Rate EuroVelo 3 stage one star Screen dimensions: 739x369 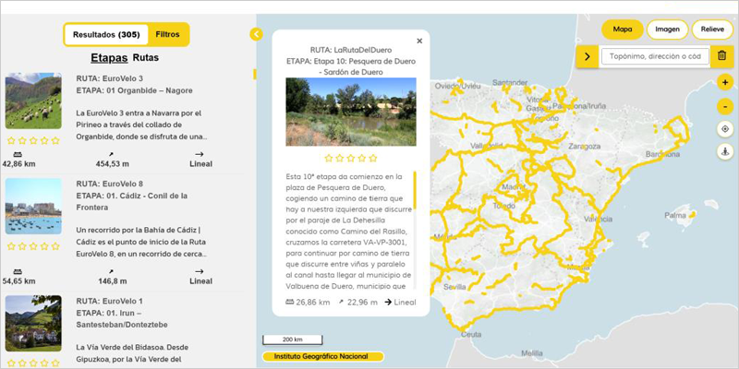[11, 140]
